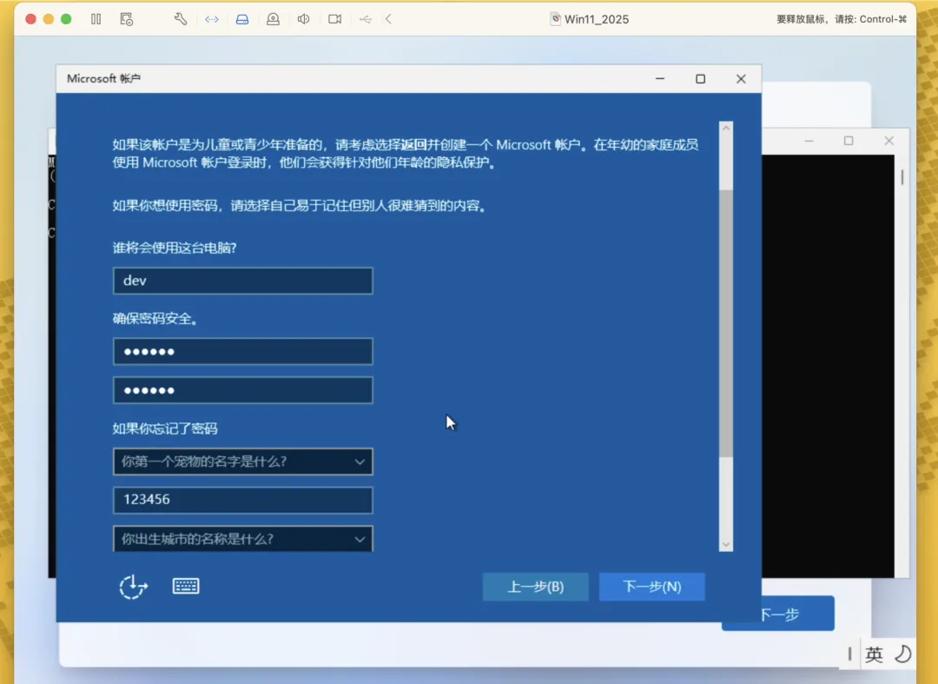Maximize the Microsoft 帐户 dialog
938x684 pixels.
point(701,79)
